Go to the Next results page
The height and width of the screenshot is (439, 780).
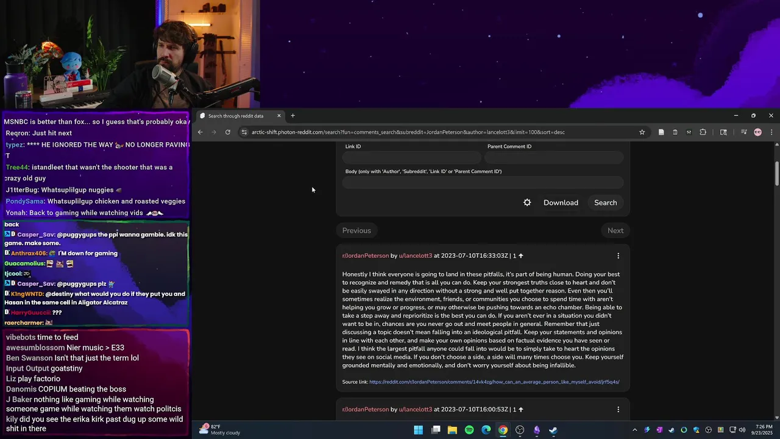tap(615, 230)
